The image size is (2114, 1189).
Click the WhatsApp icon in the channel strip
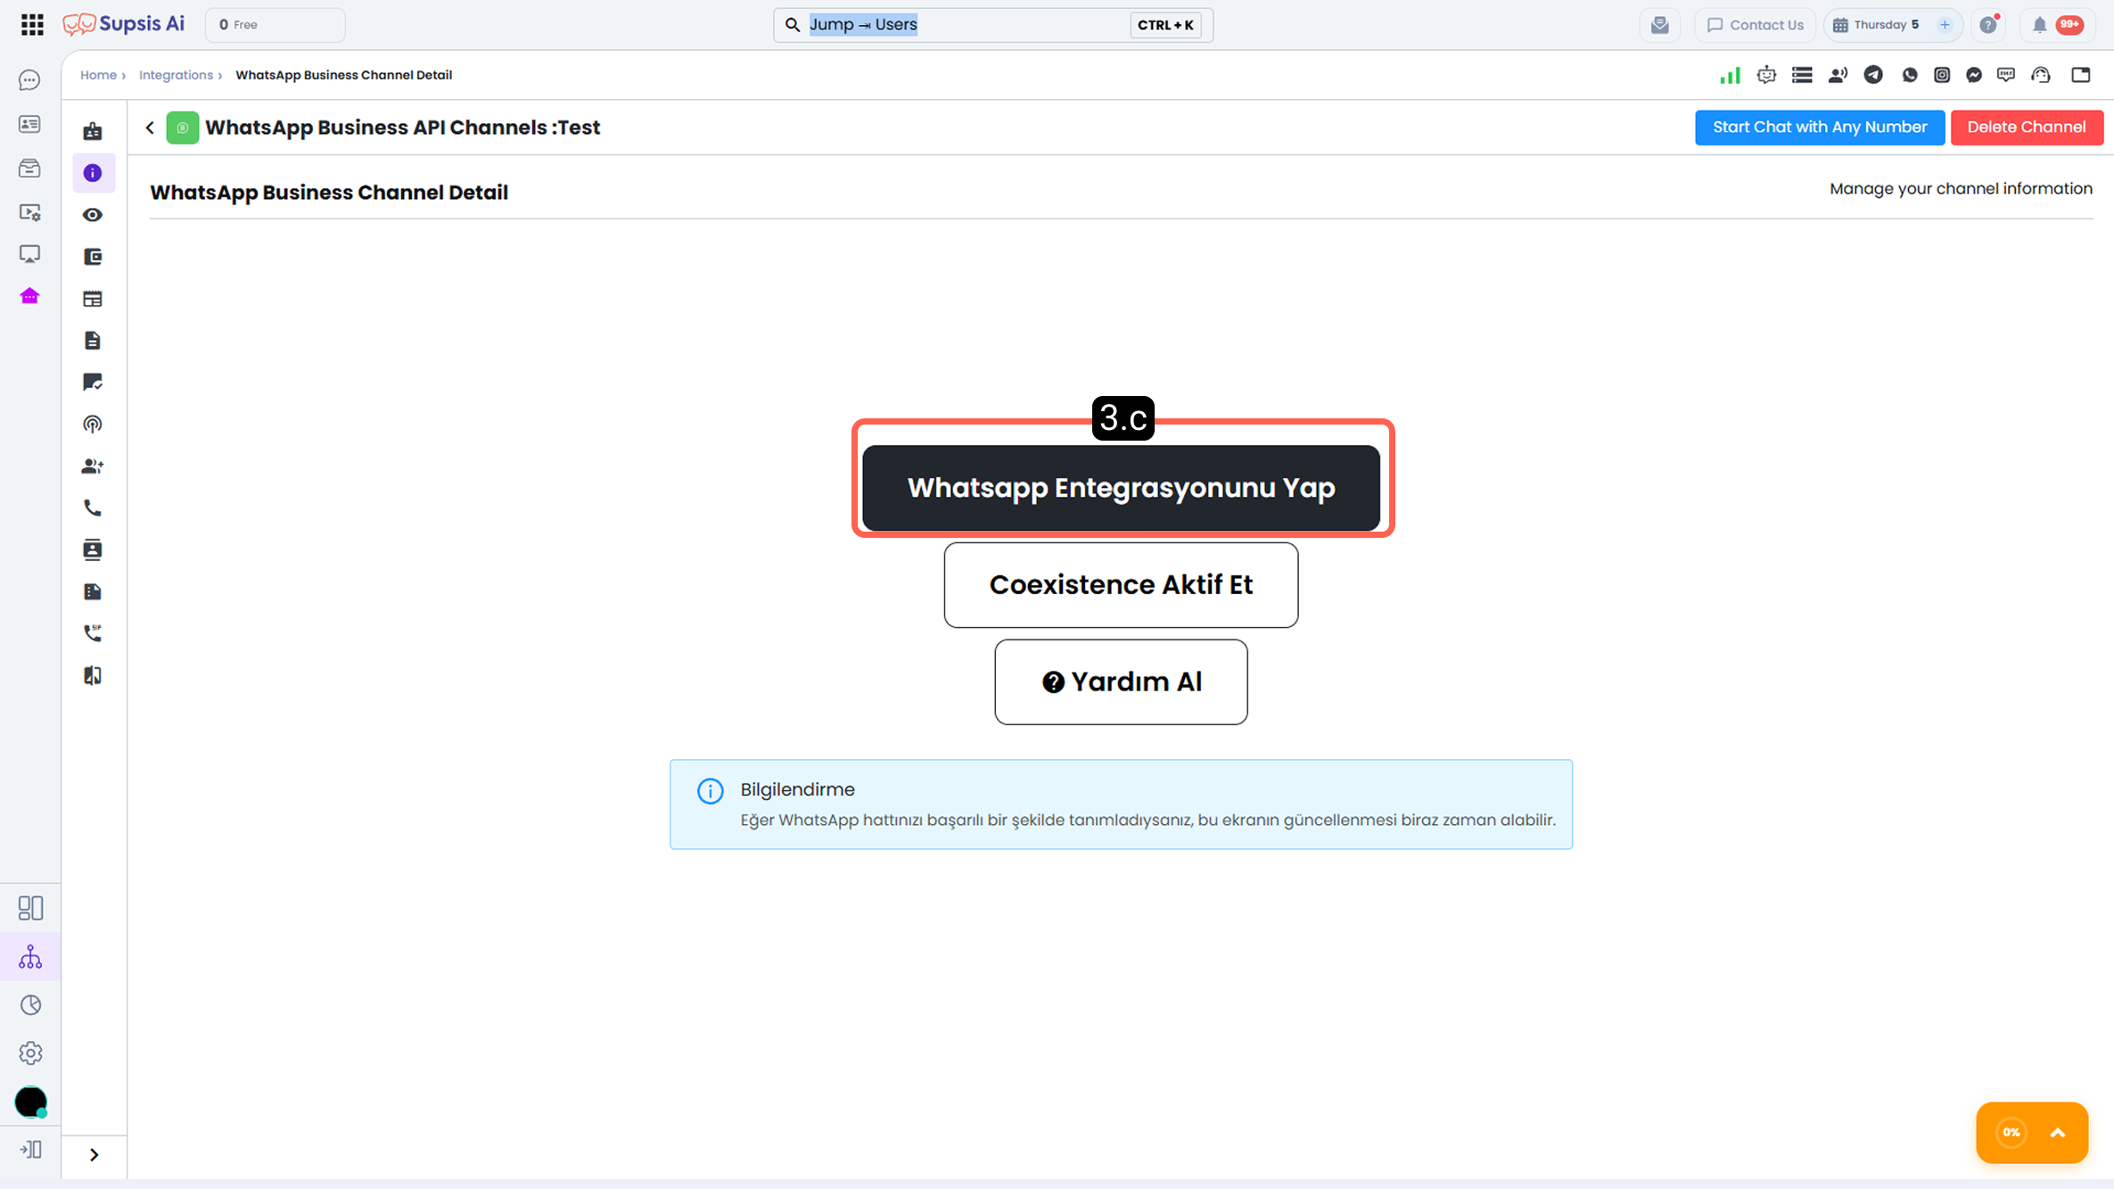(1909, 75)
